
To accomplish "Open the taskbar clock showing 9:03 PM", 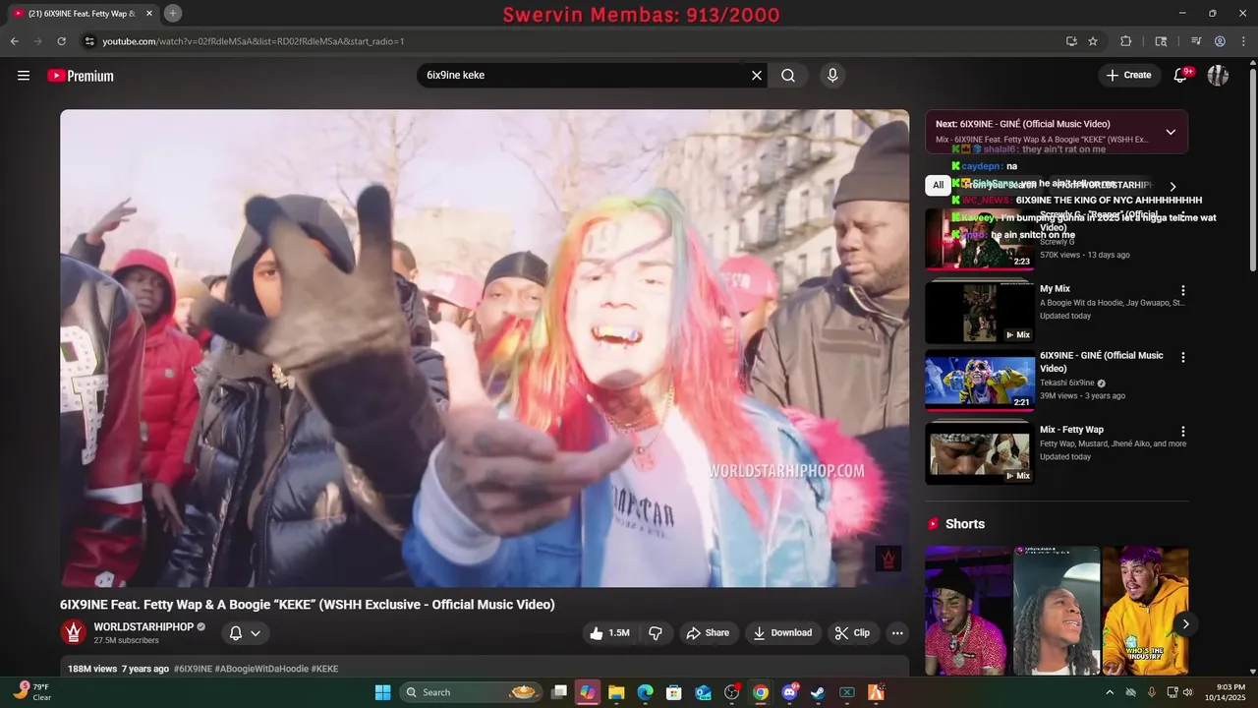I will click(x=1230, y=692).
